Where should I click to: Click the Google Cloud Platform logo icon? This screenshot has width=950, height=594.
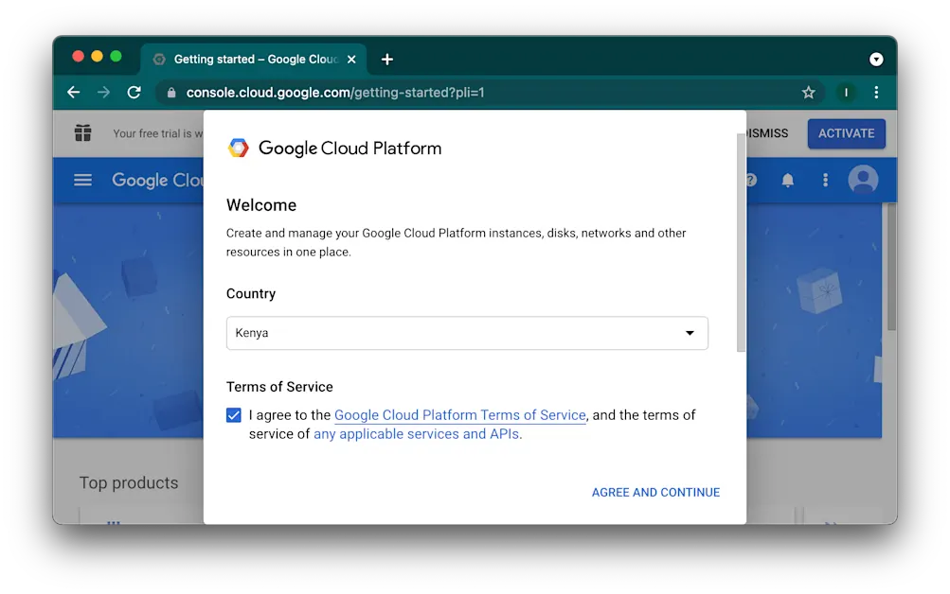pyautogui.click(x=238, y=148)
